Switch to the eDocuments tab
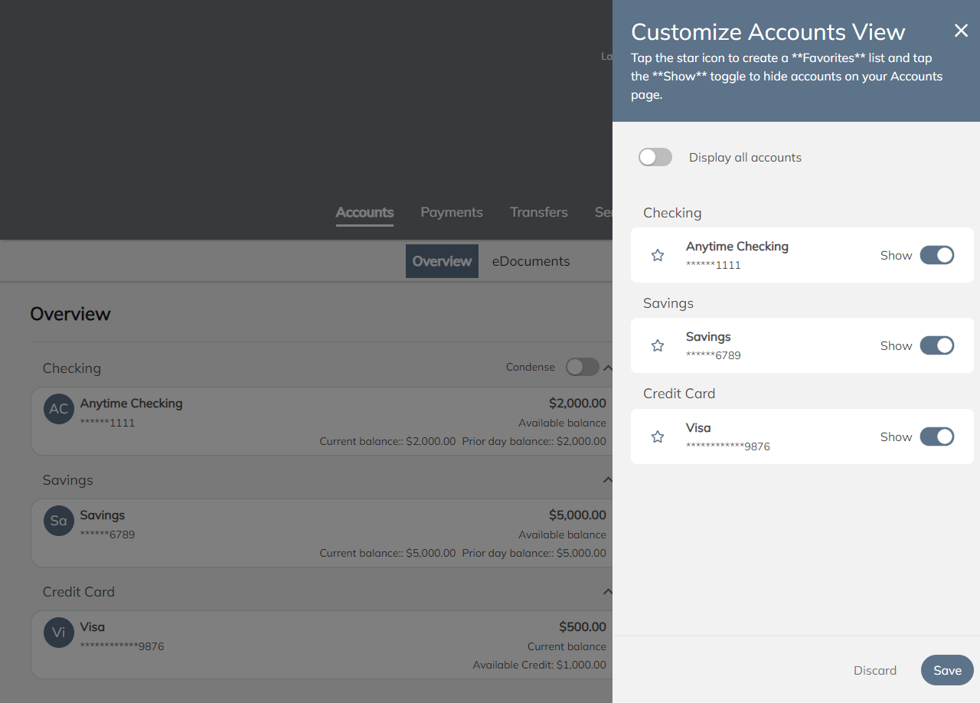Screen dimensions: 980x703 [531, 261]
